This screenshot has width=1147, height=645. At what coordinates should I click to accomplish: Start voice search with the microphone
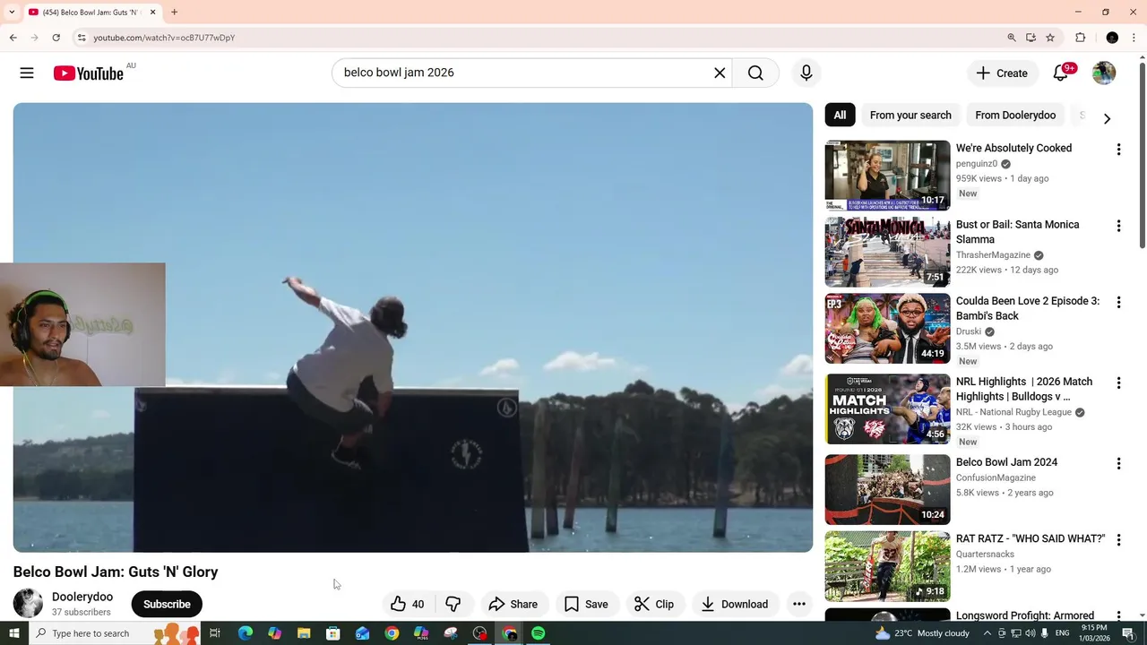806,73
